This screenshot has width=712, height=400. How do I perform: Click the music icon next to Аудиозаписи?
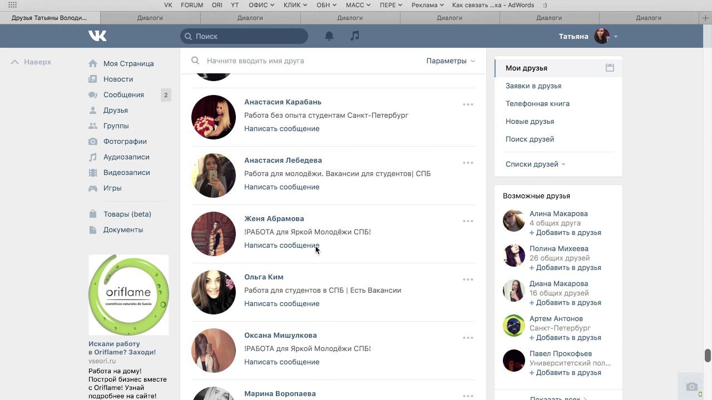click(x=93, y=157)
